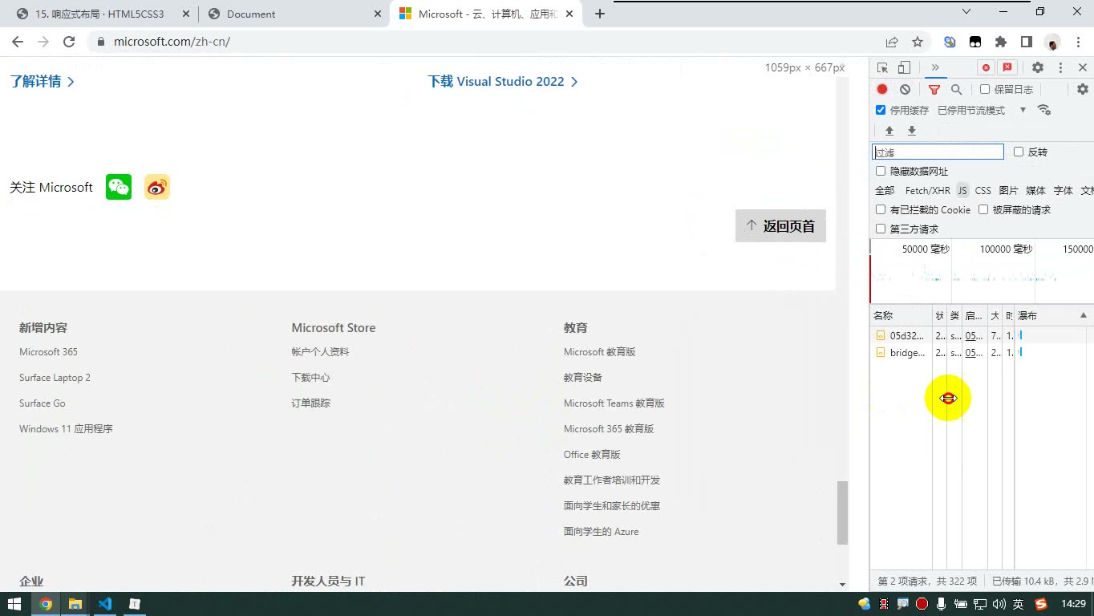
Task: Open the 已停用节流模式 throttling dropdown
Action: point(982,110)
